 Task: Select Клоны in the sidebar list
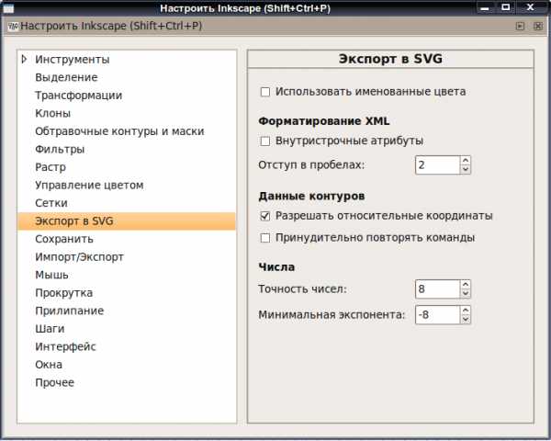click(x=52, y=113)
